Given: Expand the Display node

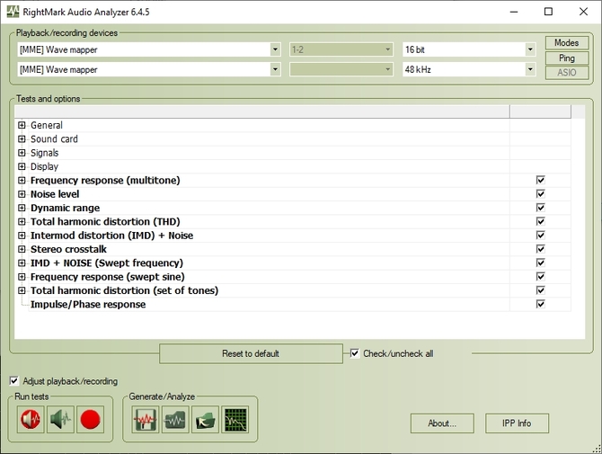Looking at the screenshot, I should 22,166.
